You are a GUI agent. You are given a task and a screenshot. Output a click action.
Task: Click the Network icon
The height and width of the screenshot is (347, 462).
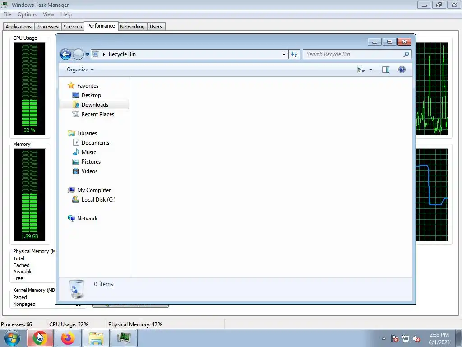71,218
